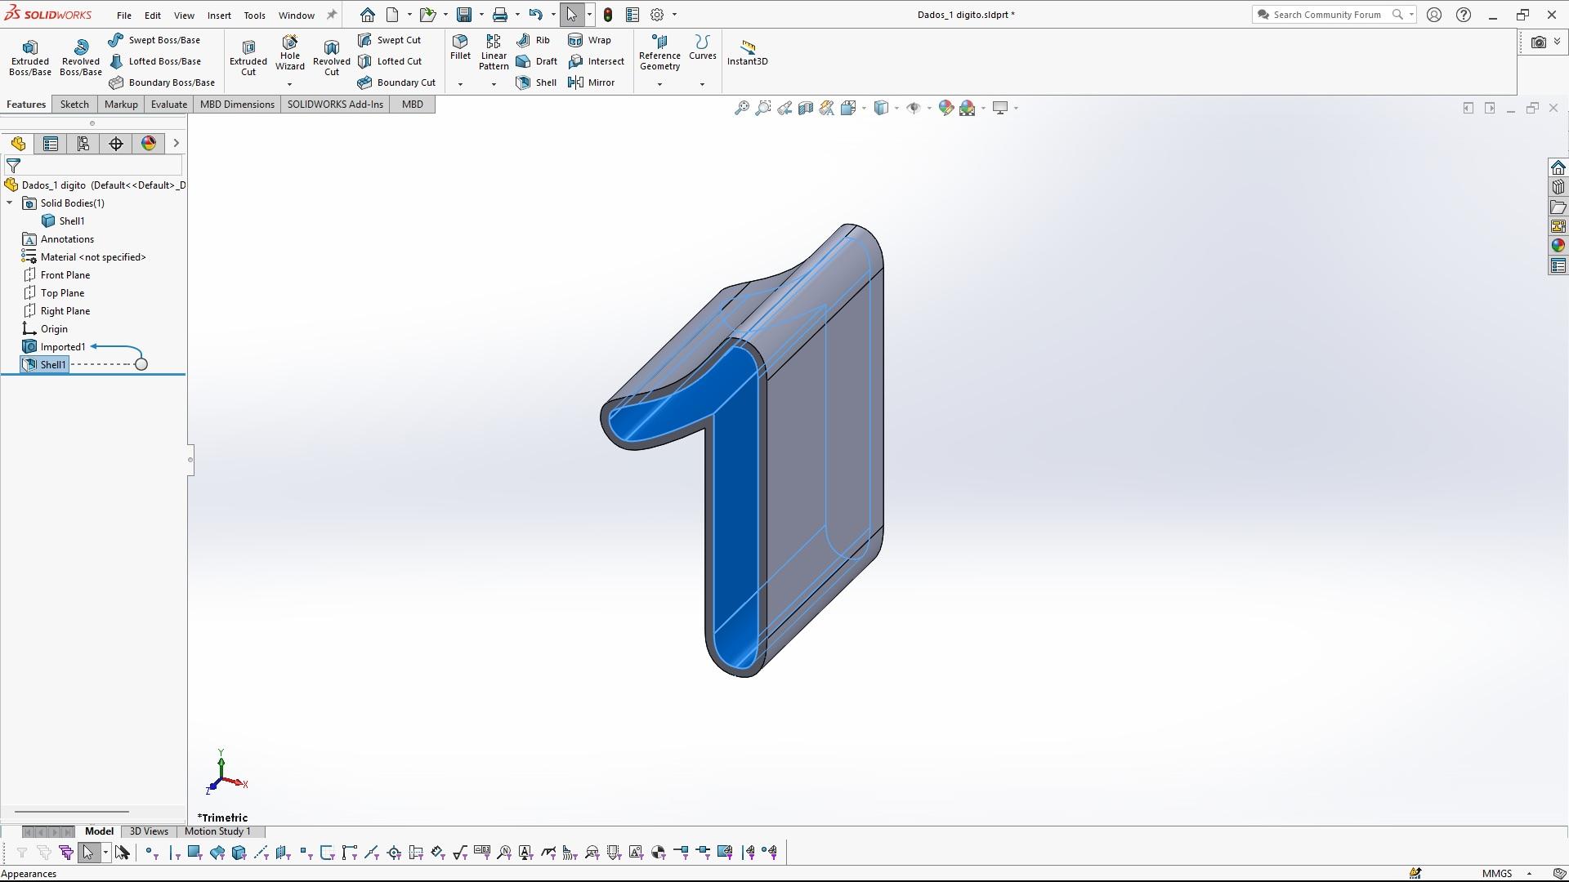Open the Curves dropdown arrow
This screenshot has width=1569, height=882.
pyautogui.click(x=702, y=84)
